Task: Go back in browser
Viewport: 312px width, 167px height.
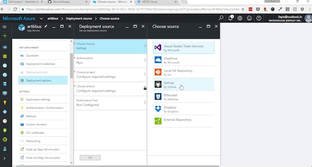Action: click(x=2, y=9)
